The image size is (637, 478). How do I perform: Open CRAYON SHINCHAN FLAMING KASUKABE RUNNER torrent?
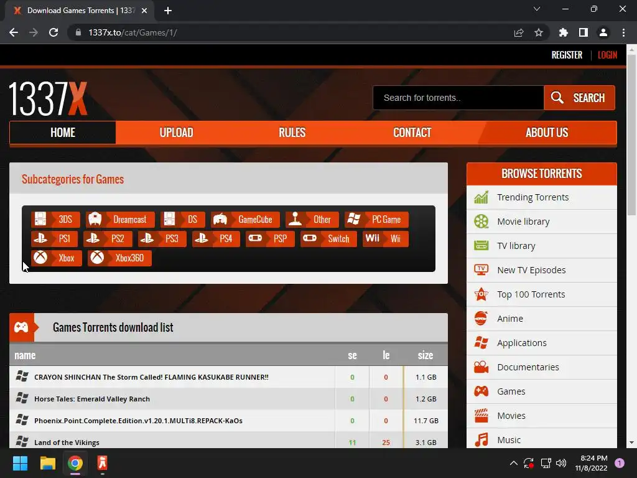click(151, 377)
